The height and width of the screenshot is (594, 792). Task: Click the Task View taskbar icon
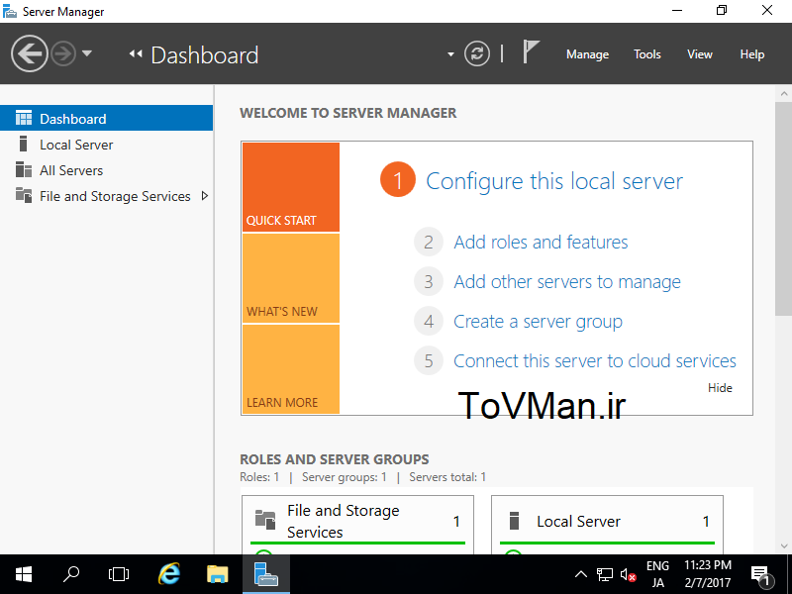119,573
